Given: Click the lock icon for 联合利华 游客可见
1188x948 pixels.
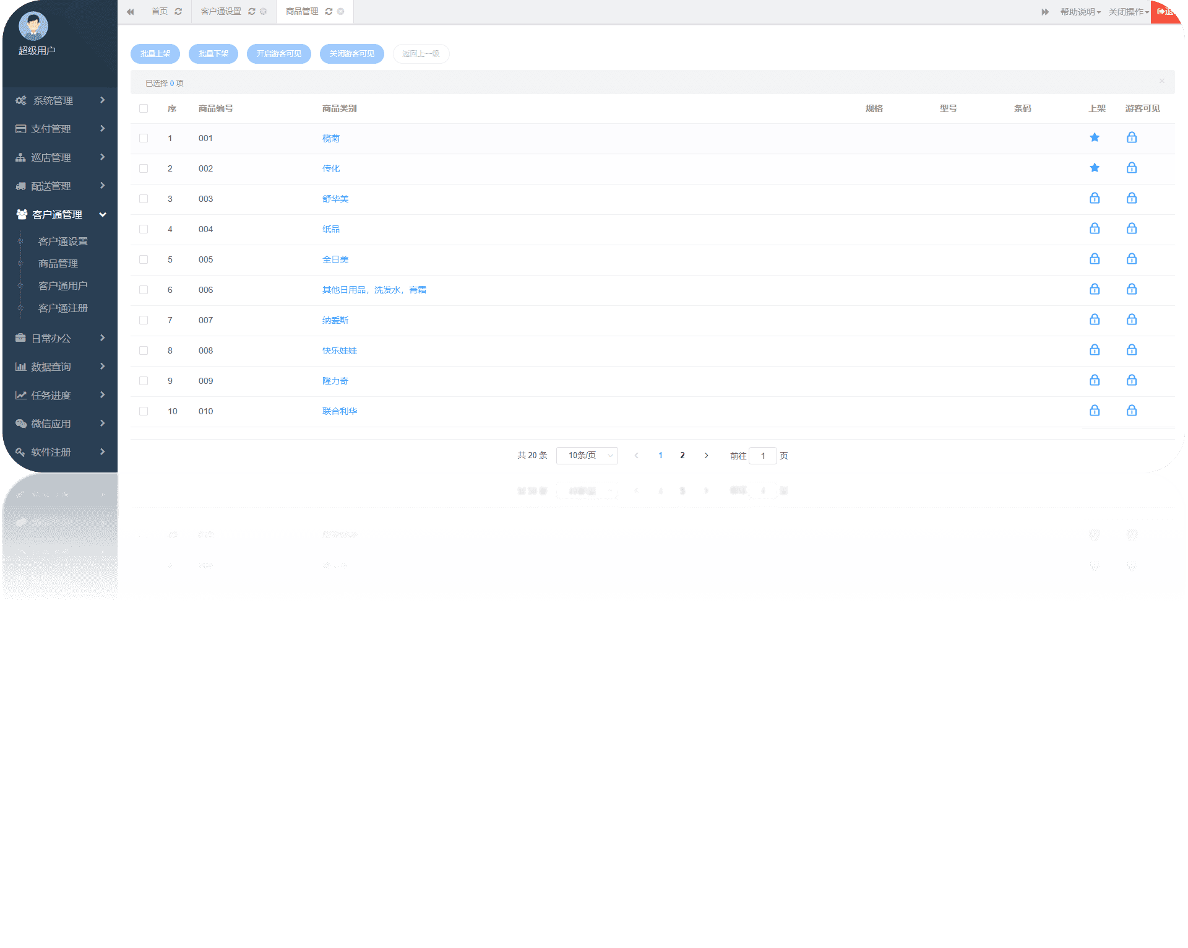Looking at the screenshot, I should [1131, 410].
